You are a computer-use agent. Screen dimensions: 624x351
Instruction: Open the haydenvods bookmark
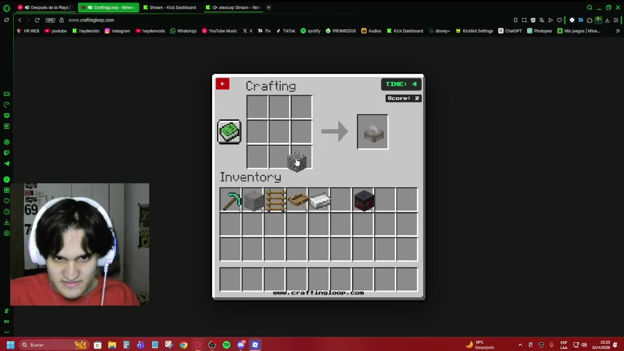pyautogui.click(x=151, y=31)
